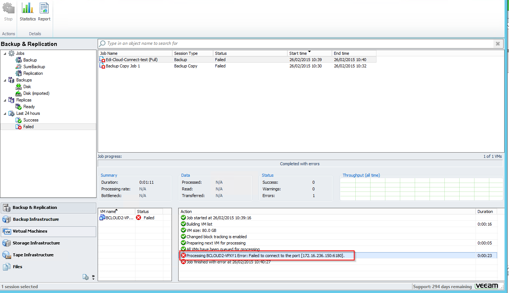The image size is (509, 293).
Task: Click the Completed with errors progress bar
Action: [300, 164]
